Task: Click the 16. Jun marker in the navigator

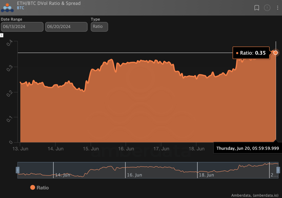Action: [x=135, y=175]
